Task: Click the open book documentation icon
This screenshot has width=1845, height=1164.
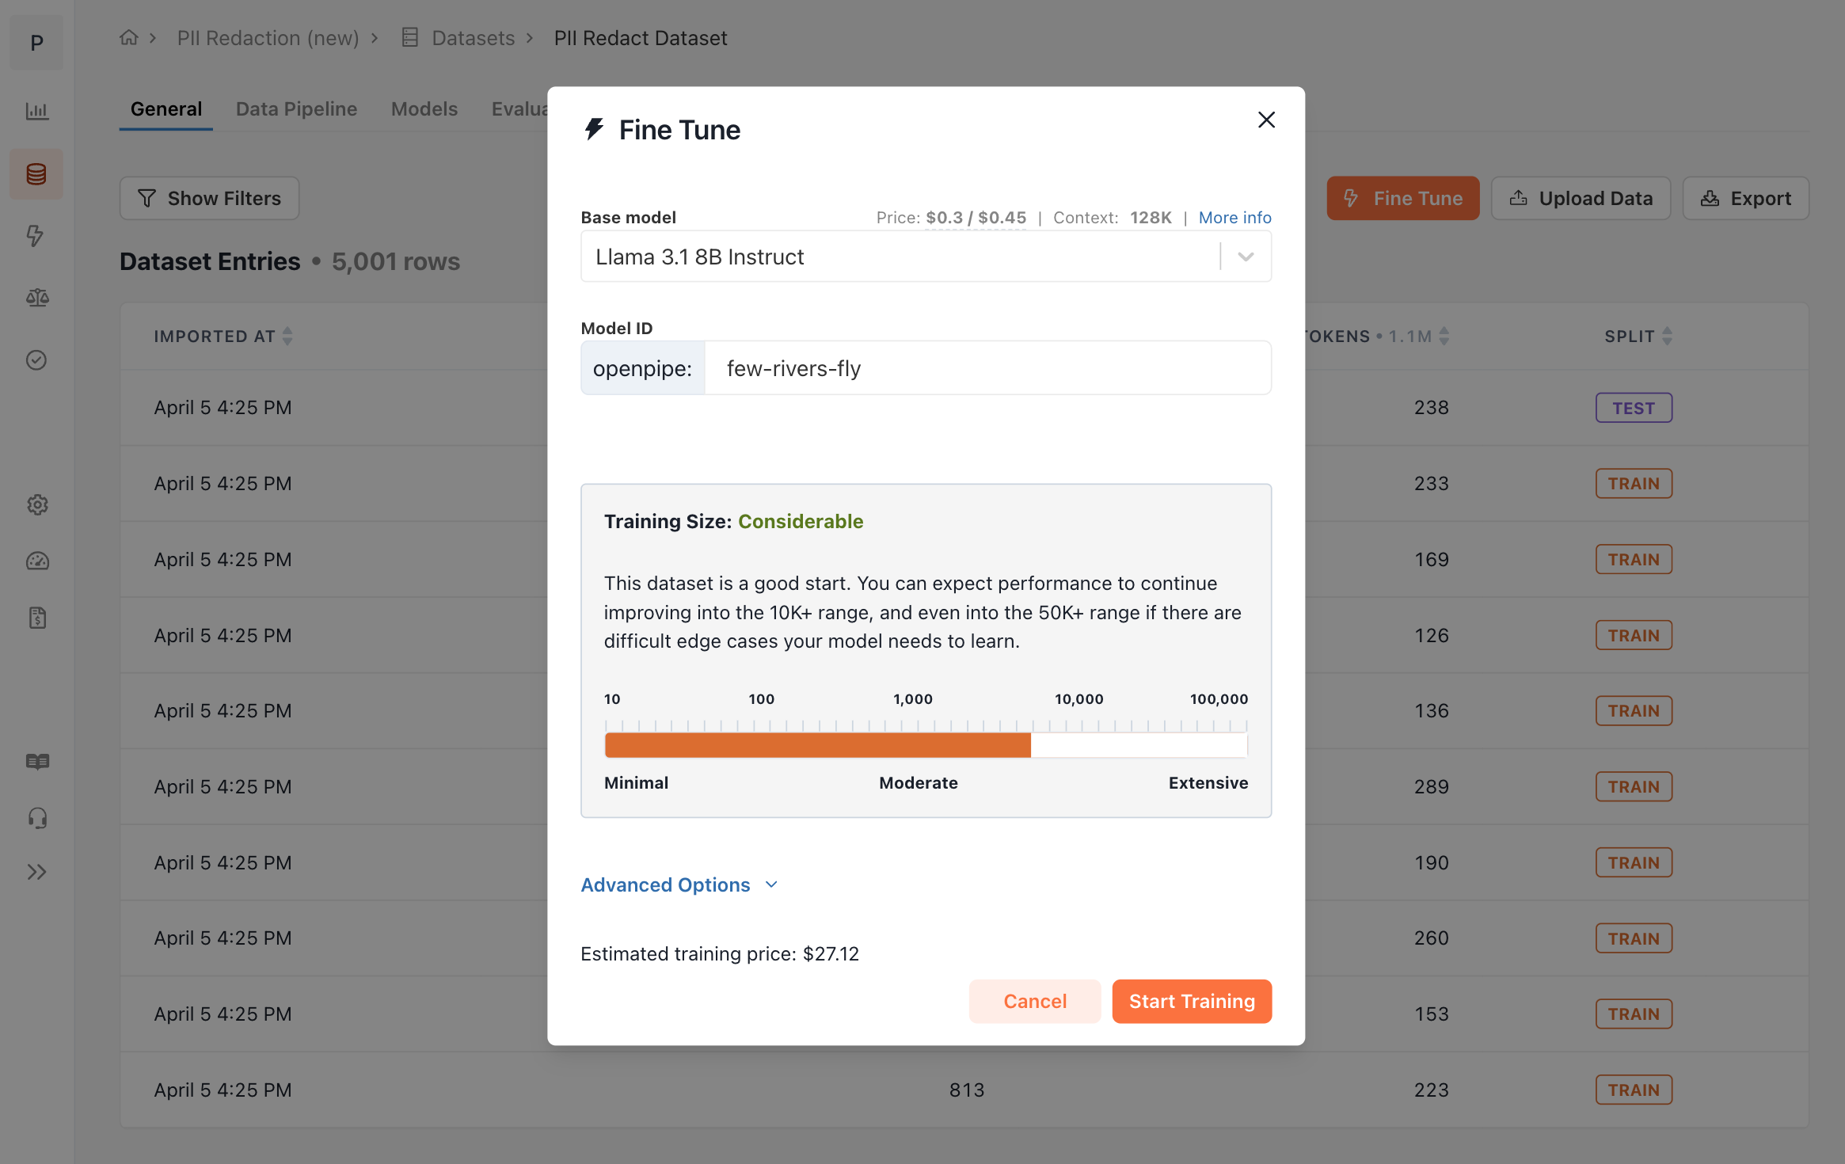Action: point(36,761)
